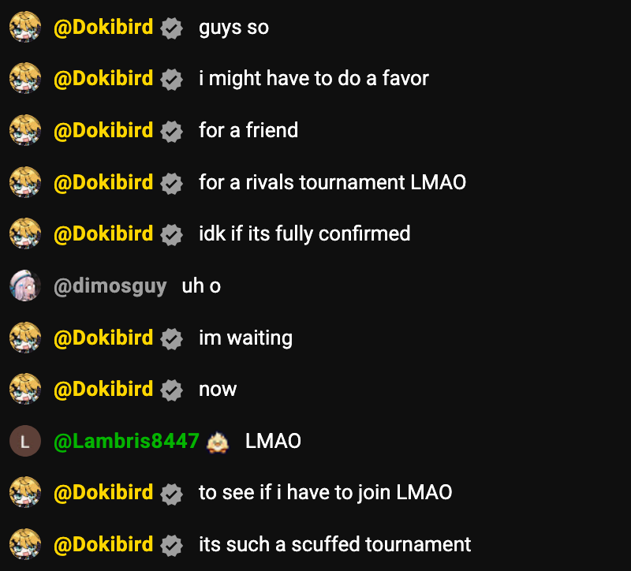The width and height of the screenshot is (631, 571).
Task: Click verified badge beside 'its such a scuffed tournament'
Action: coord(171,545)
